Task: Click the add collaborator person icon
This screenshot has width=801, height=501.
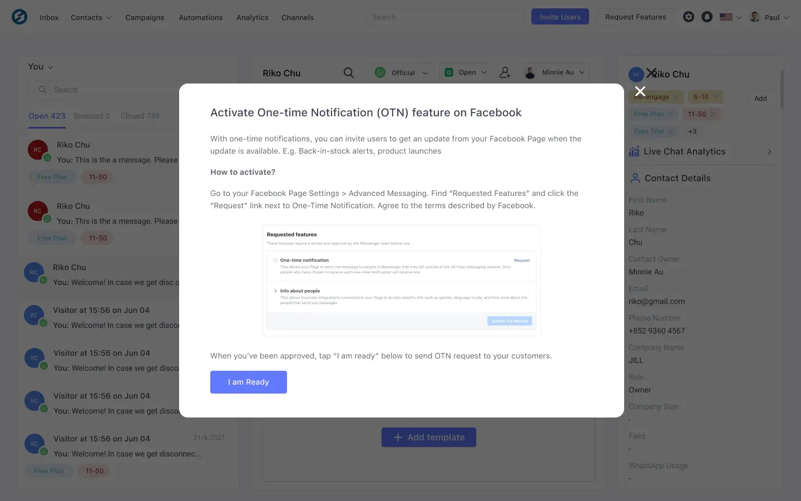Action: 505,72
